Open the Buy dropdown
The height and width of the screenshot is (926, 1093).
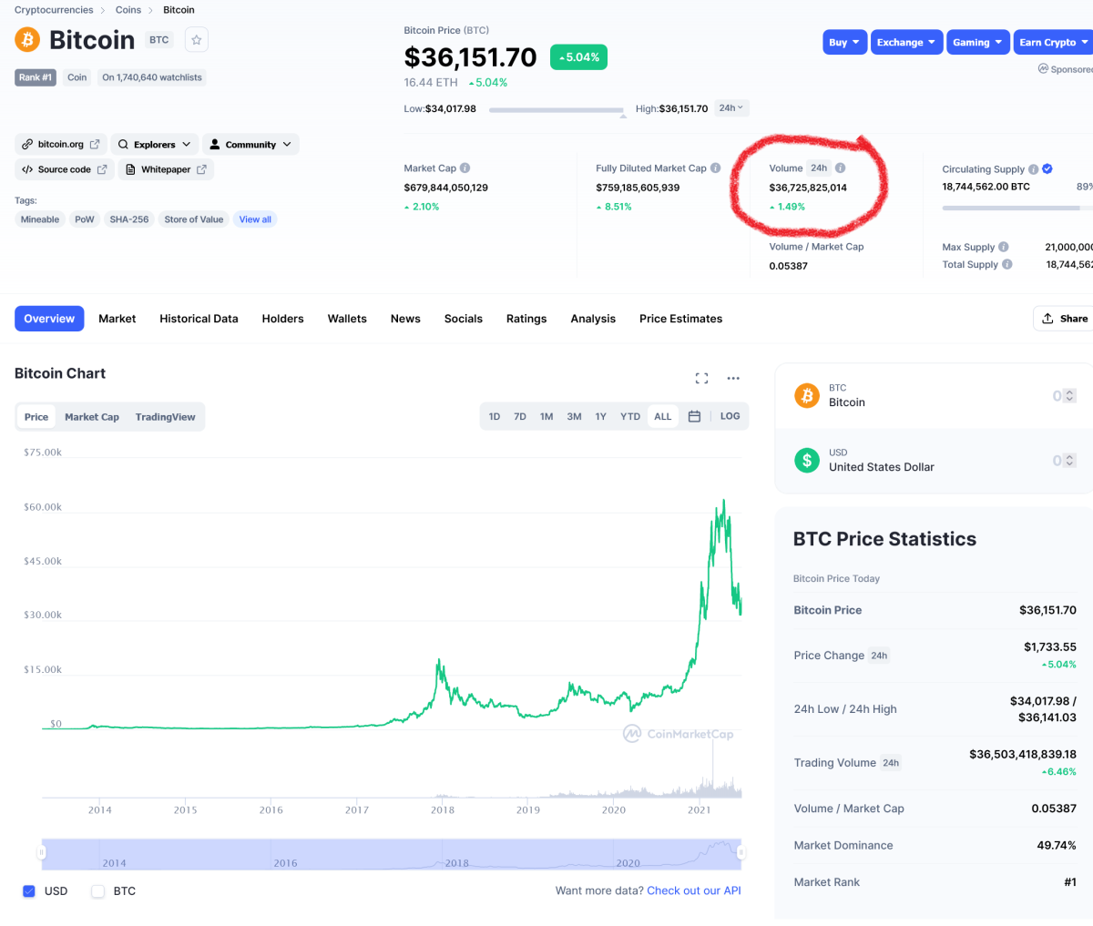coord(844,42)
